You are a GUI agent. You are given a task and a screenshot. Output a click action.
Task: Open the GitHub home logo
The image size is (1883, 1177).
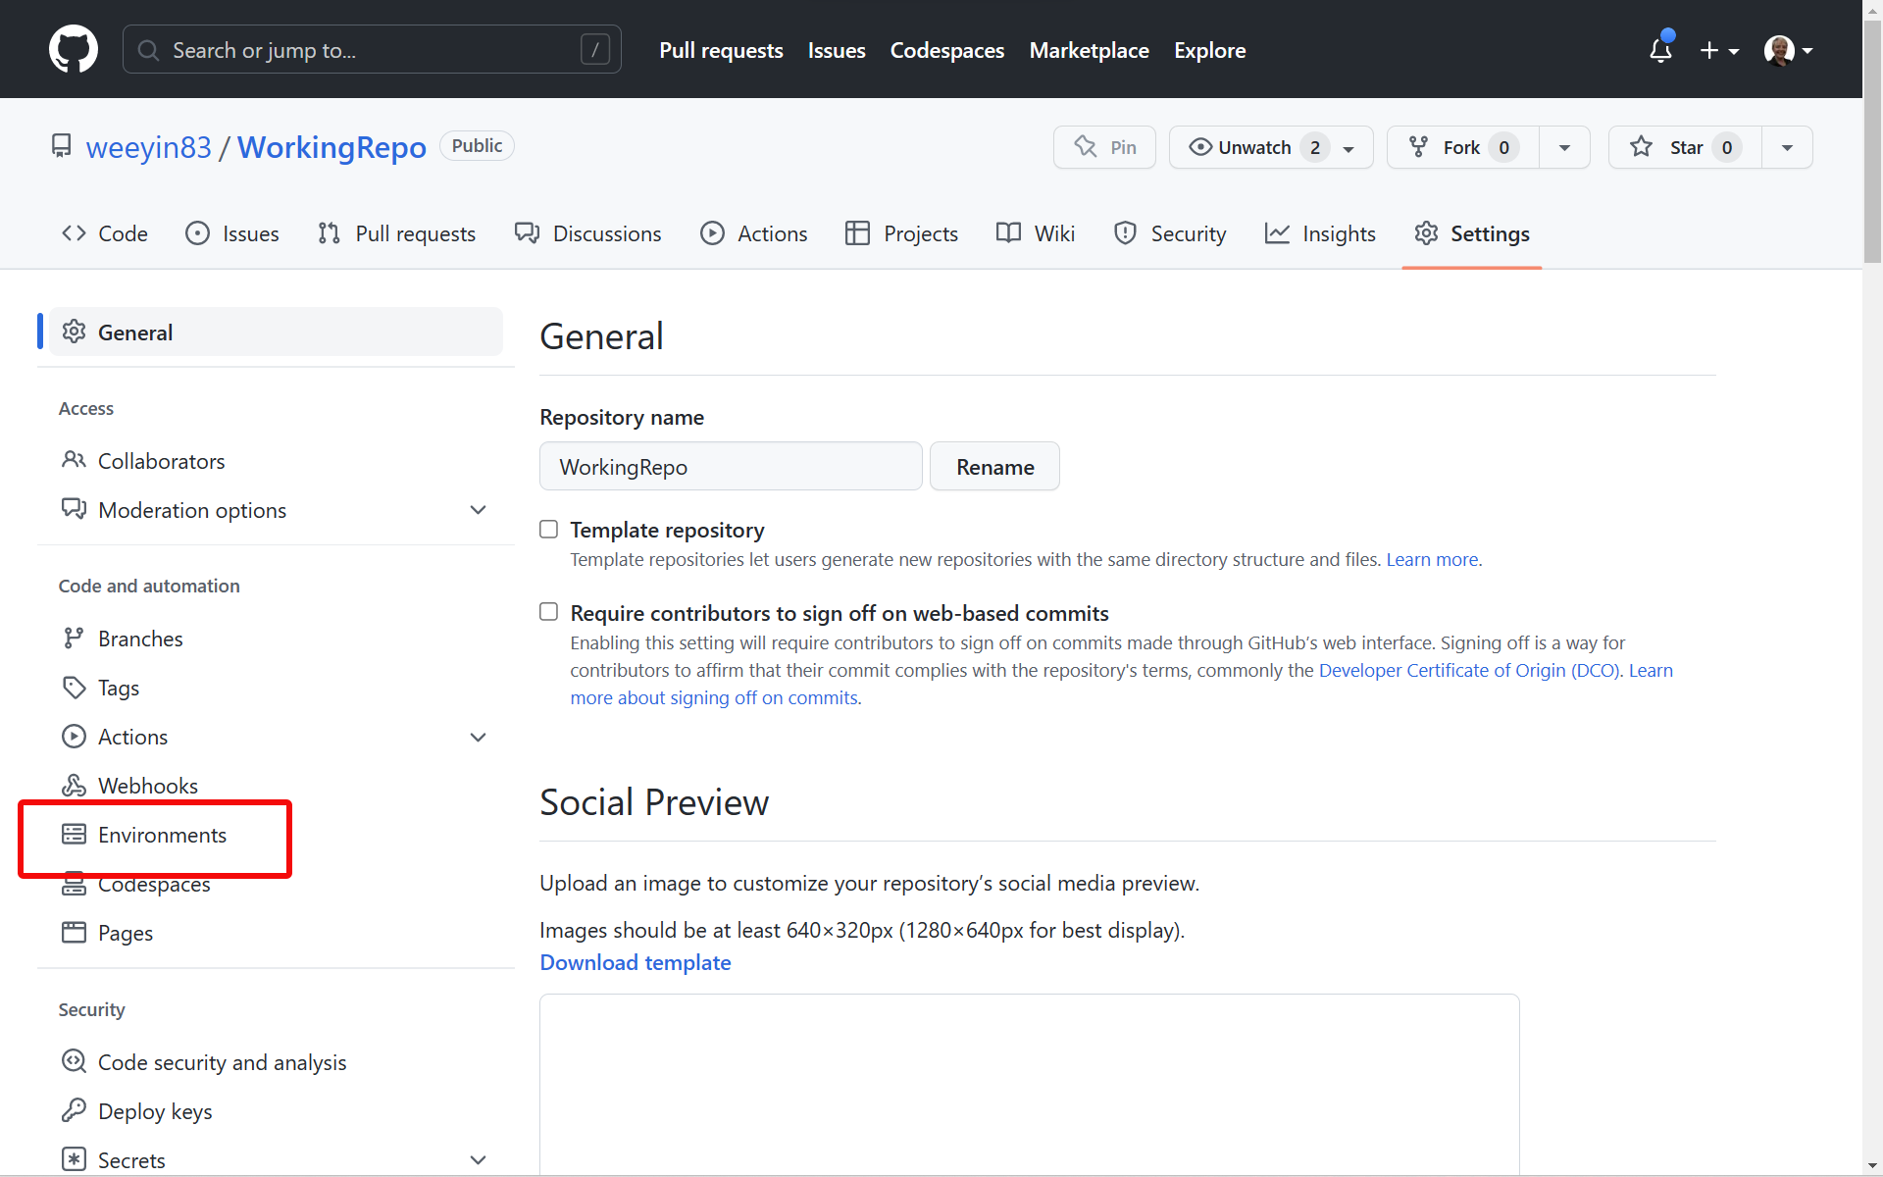click(x=74, y=49)
